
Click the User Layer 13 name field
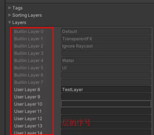(106, 126)
